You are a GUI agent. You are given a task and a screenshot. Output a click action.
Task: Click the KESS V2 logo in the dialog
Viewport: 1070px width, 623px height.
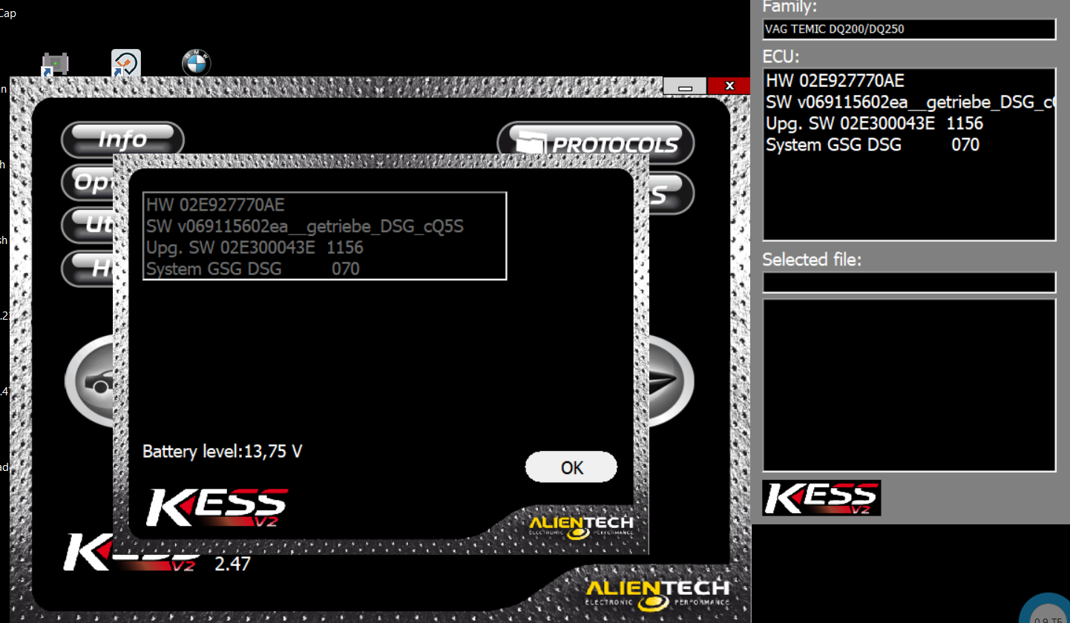[x=217, y=507]
